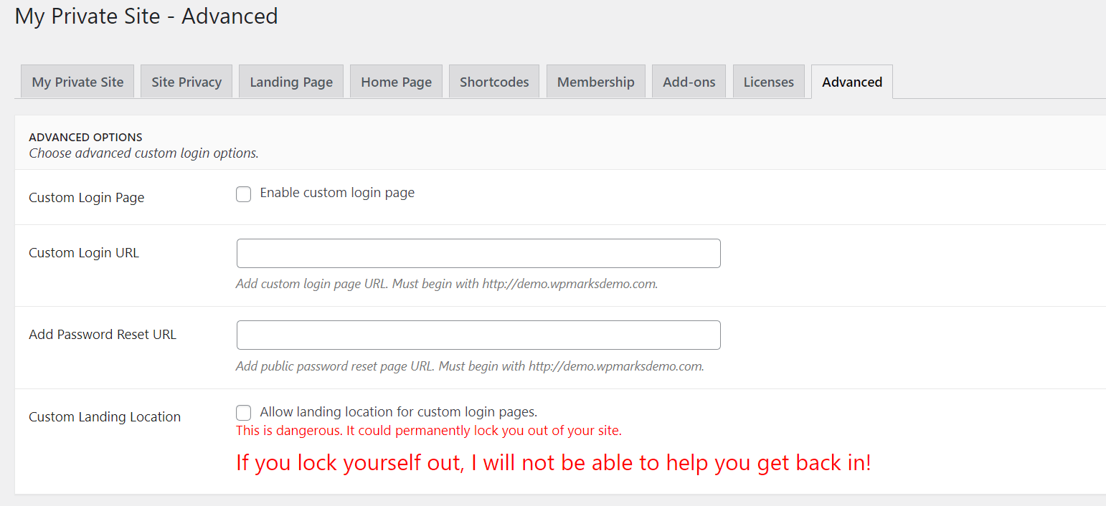
Task: Click the Advanced Options section heading
Action: pos(85,137)
